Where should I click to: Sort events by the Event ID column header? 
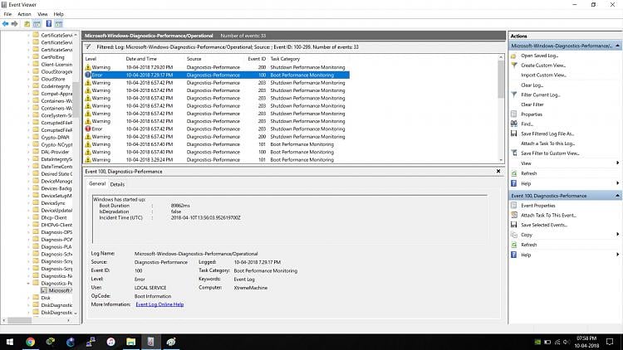click(257, 59)
